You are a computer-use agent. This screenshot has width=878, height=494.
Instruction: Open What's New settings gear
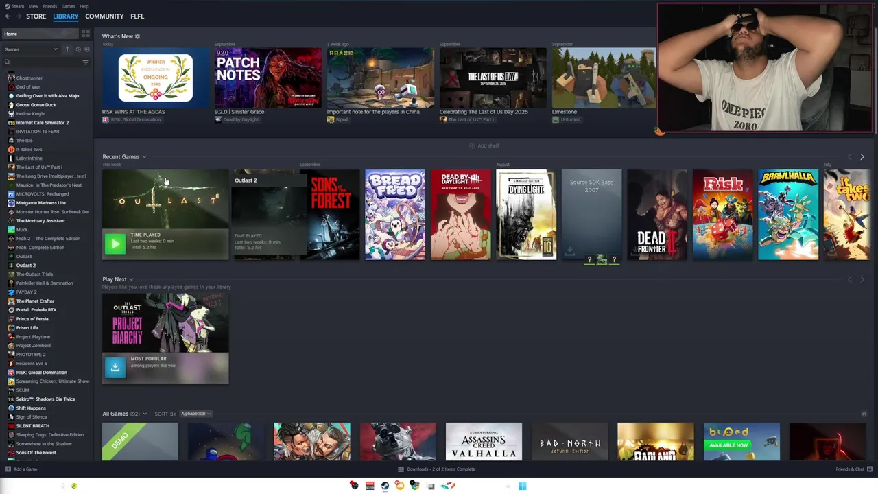point(137,36)
